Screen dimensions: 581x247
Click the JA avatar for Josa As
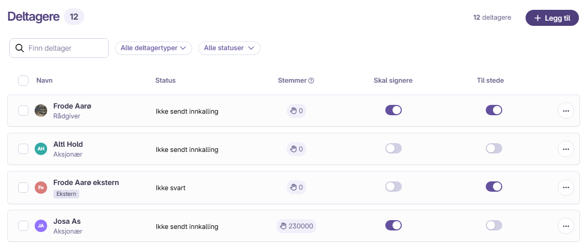click(x=41, y=225)
